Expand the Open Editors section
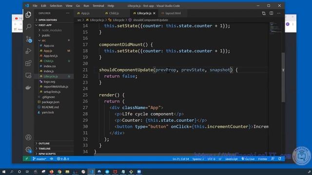 point(54,20)
